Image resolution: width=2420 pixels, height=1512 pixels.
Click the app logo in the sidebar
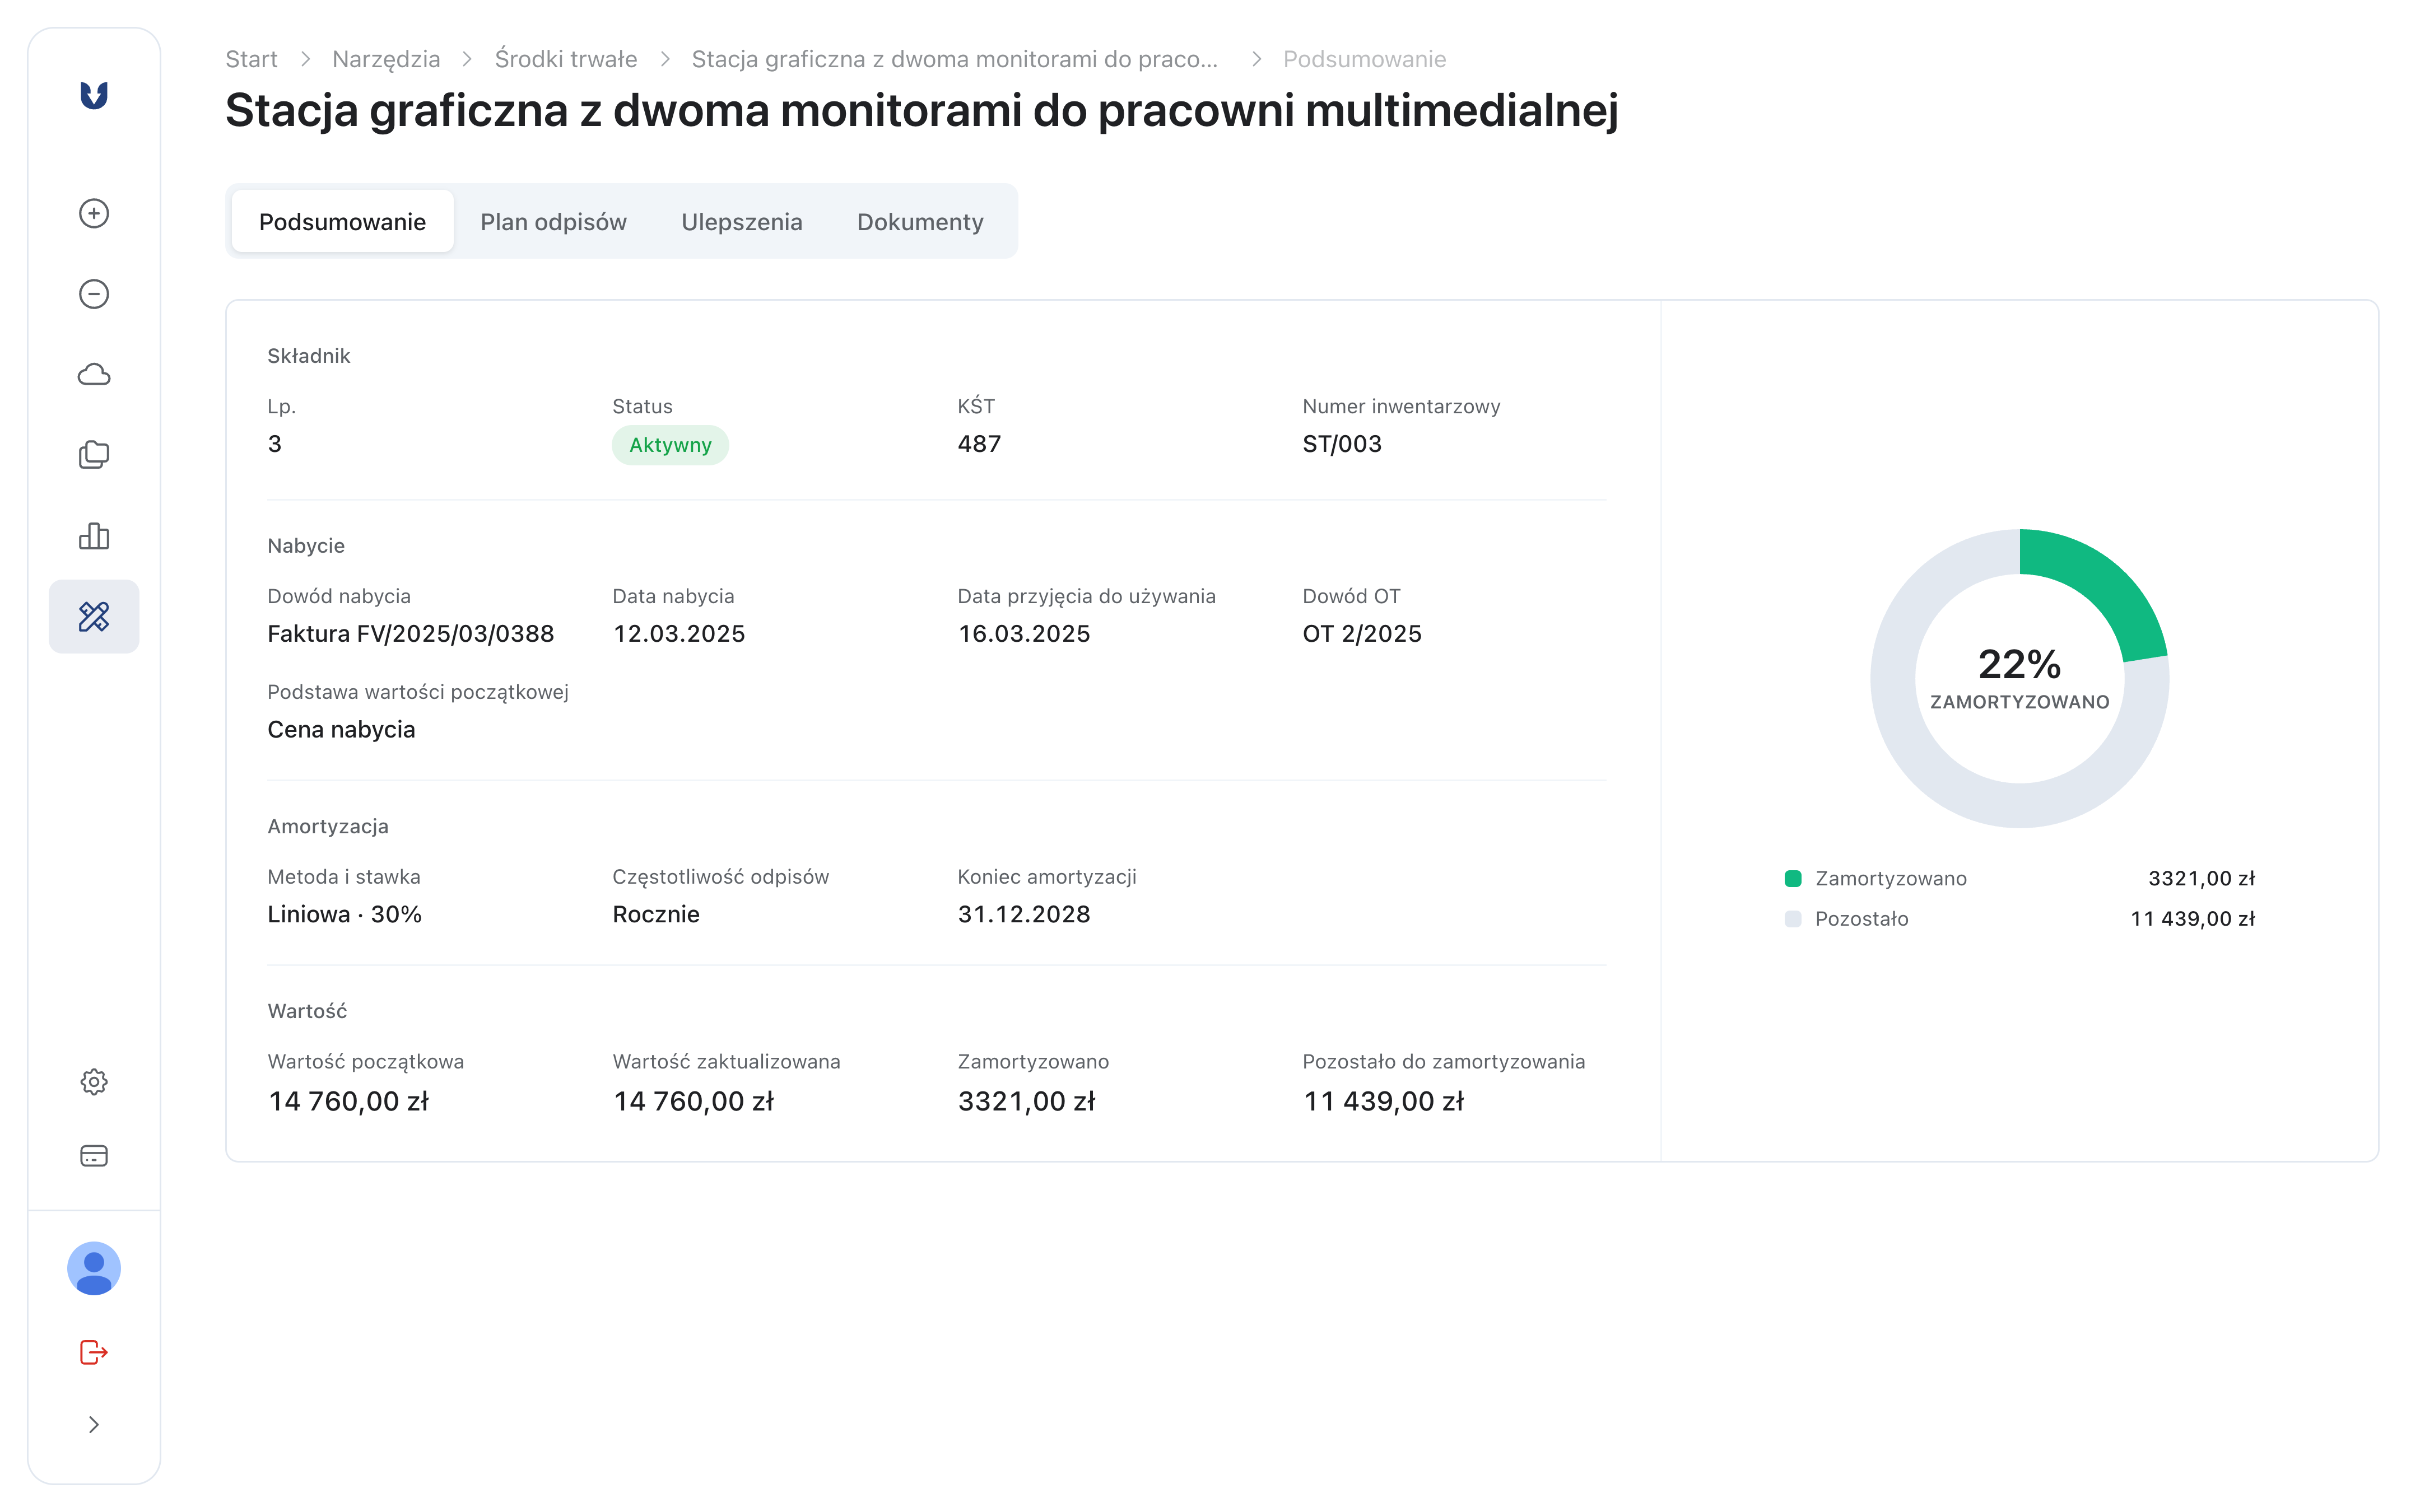(x=94, y=95)
